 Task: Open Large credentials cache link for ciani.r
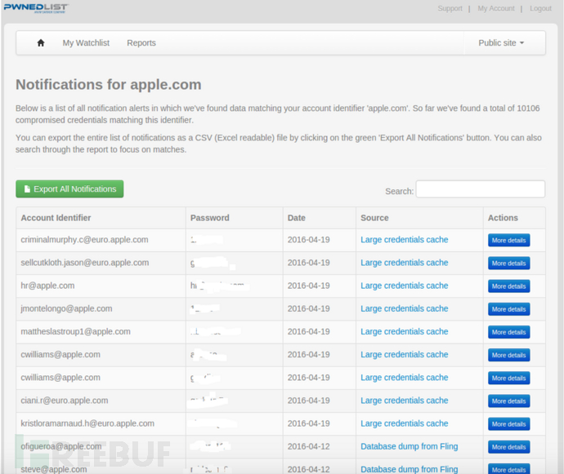405,401
